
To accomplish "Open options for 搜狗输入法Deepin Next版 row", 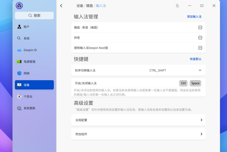I will [200, 48].
